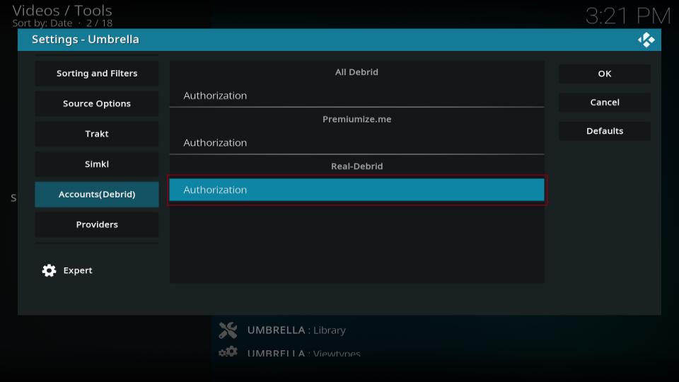
Task: Click the Sort by: Date label
Action: pyautogui.click(x=42, y=23)
